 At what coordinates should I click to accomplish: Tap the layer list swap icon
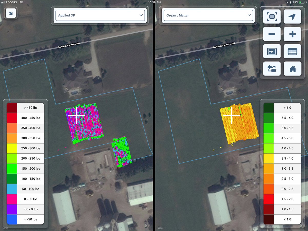(272, 69)
